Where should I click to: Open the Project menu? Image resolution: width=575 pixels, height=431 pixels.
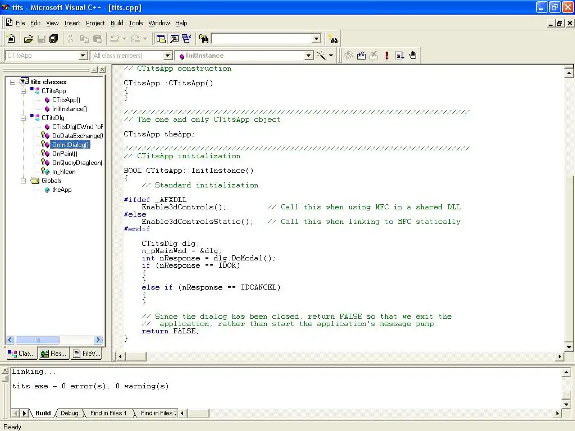click(95, 23)
